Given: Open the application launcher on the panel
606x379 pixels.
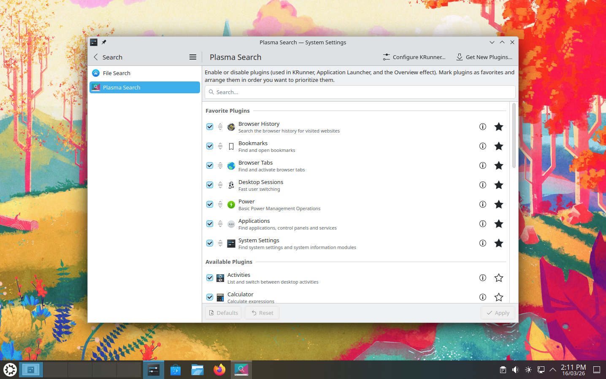Looking at the screenshot, I should tap(10, 370).
